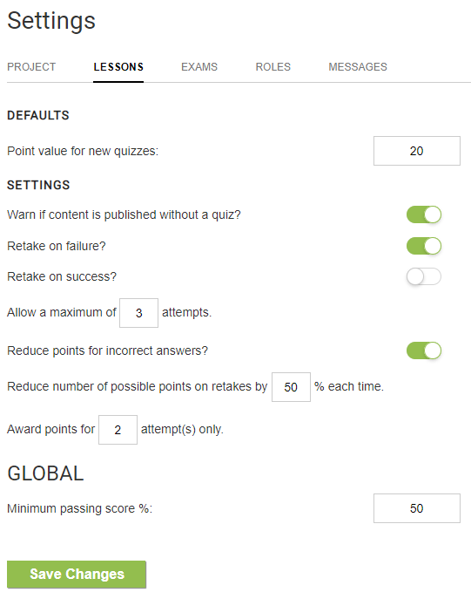Click the Save Changes button
Viewport: 471px width, 592px height.
(77, 575)
